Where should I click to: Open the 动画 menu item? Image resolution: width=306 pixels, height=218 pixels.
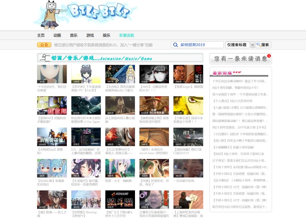pos(57,35)
